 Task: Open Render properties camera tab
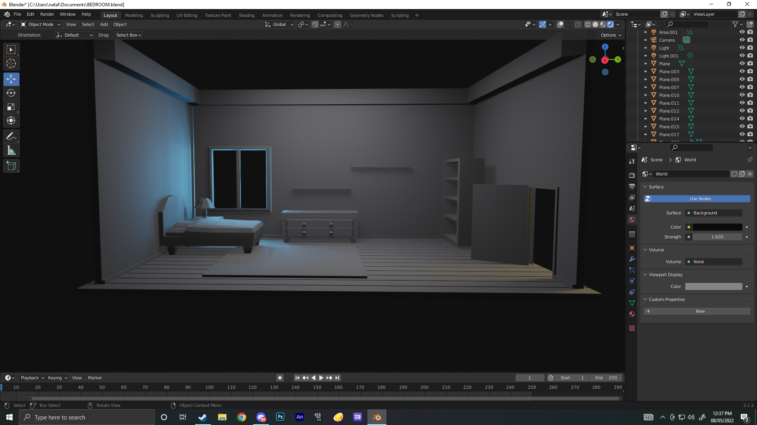tap(632, 175)
